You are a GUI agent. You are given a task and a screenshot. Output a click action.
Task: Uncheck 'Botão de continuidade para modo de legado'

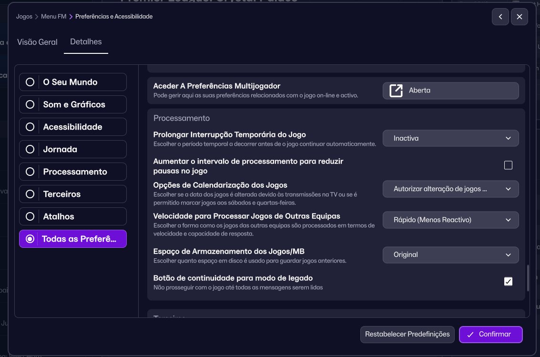[x=508, y=281]
